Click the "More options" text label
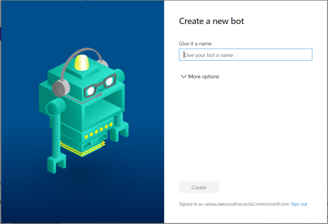 (x=204, y=77)
